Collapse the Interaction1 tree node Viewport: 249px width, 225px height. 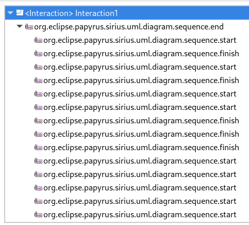[10, 13]
